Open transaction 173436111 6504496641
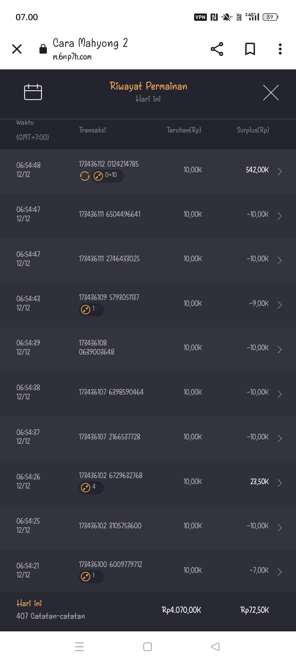Image resolution: width=296 pixels, height=662 pixels. click(x=110, y=214)
